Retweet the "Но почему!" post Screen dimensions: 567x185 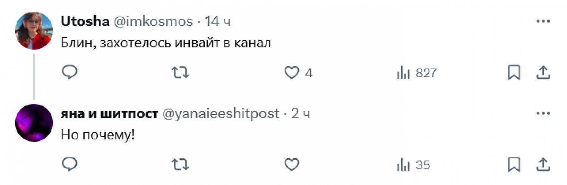180,165
